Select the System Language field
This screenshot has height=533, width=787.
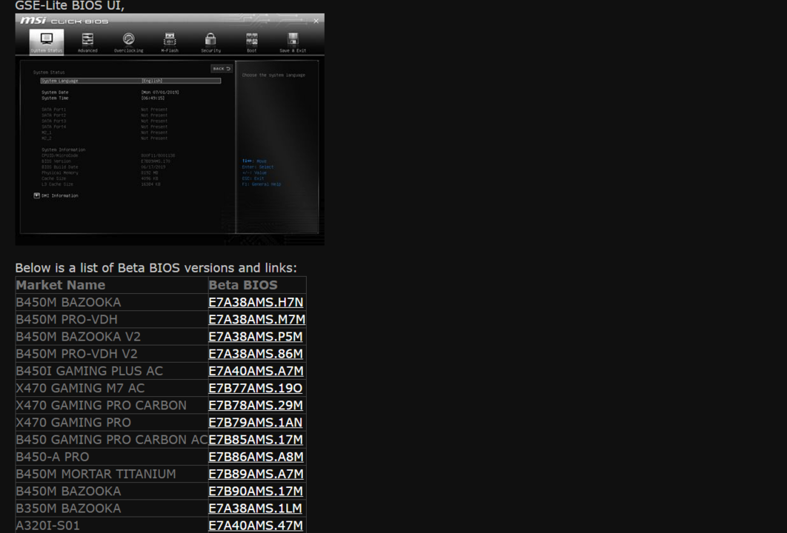(x=130, y=81)
